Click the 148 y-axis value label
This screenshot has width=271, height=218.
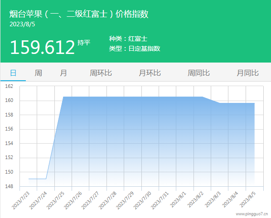point(9,187)
